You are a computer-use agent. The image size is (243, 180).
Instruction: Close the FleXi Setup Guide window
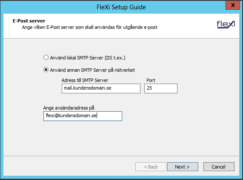tap(233, 5)
